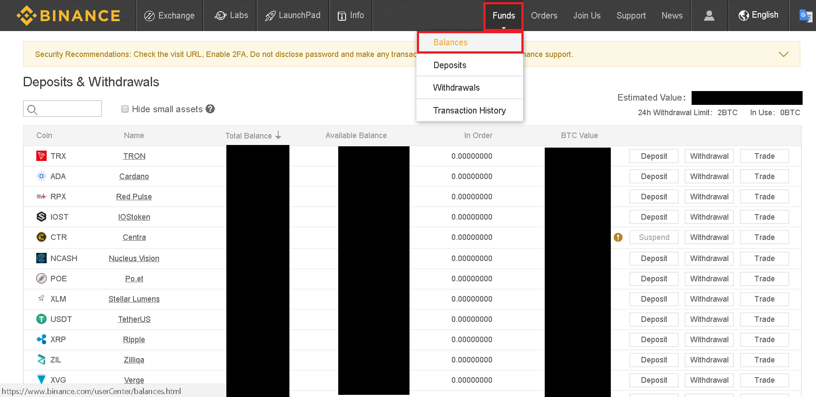816x397 pixels.
Task: Open the Zilliqa name link
Action: [134, 360]
